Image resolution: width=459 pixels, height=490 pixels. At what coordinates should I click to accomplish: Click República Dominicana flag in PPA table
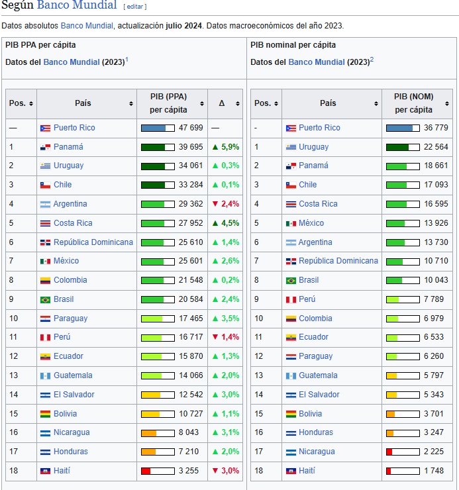[x=45, y=242]
